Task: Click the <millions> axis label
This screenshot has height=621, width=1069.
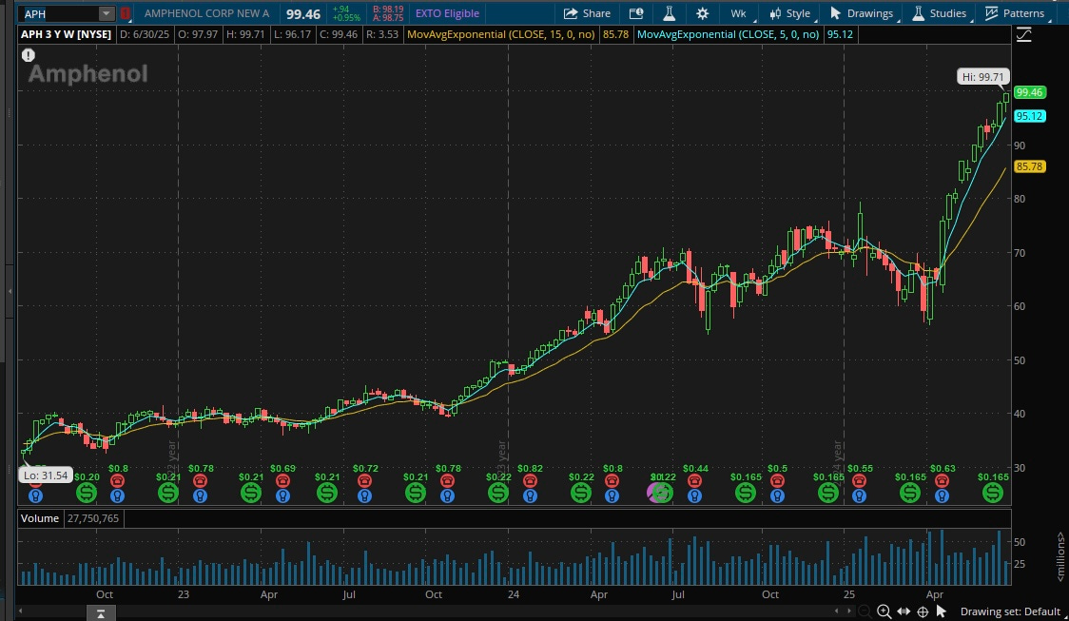Action: [x=1060, y=557]
